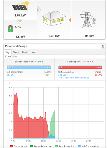Click the red consumption area in chart
The height and width of the screenshot is (148, 107).
[x=30, y=128]
